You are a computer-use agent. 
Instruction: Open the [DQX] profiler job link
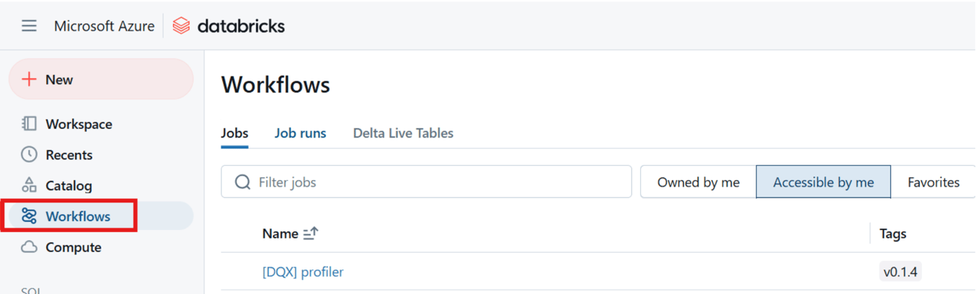(303, 272)
